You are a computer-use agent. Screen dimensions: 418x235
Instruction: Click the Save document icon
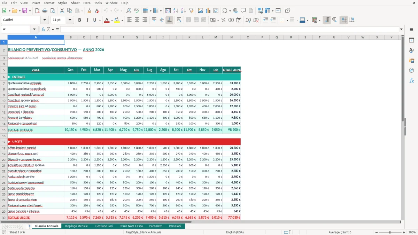(25, 11)
